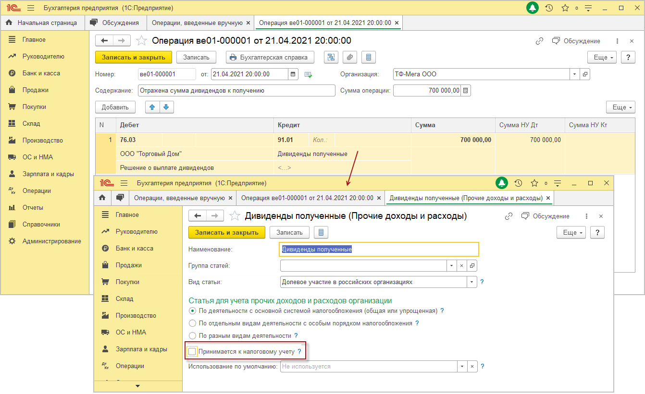Open Начальная страница home tab
645x394 pixels.
pyautogui.click(x=42, y=23)
